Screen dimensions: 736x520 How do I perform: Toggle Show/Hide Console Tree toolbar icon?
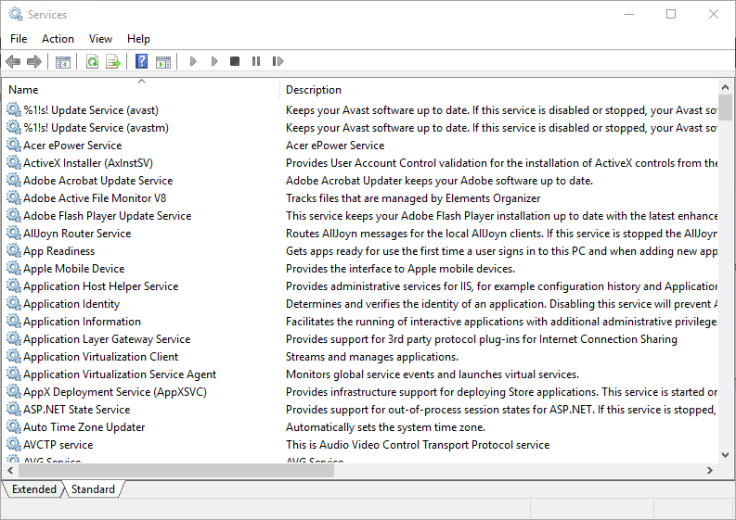[x=63, y=61]
